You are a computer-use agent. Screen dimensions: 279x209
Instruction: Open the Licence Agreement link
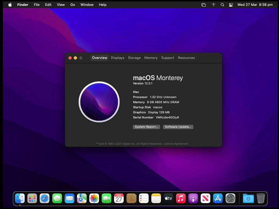tap(176, 144)
